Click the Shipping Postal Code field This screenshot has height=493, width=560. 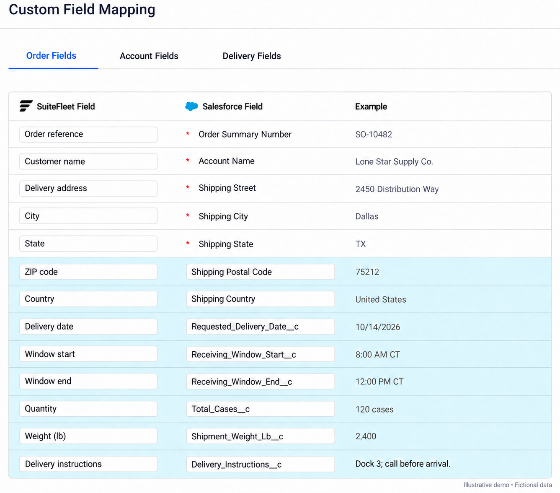pos(261,272)
